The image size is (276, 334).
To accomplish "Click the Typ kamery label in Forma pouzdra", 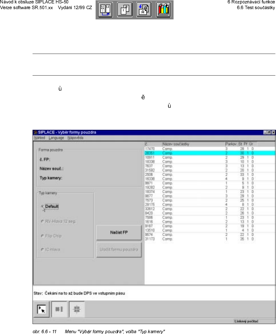I will 51,178.
